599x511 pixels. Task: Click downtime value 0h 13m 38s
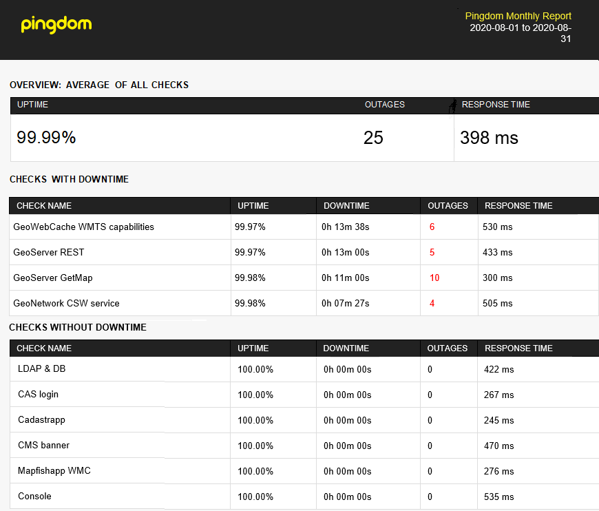tap(346, 227)
